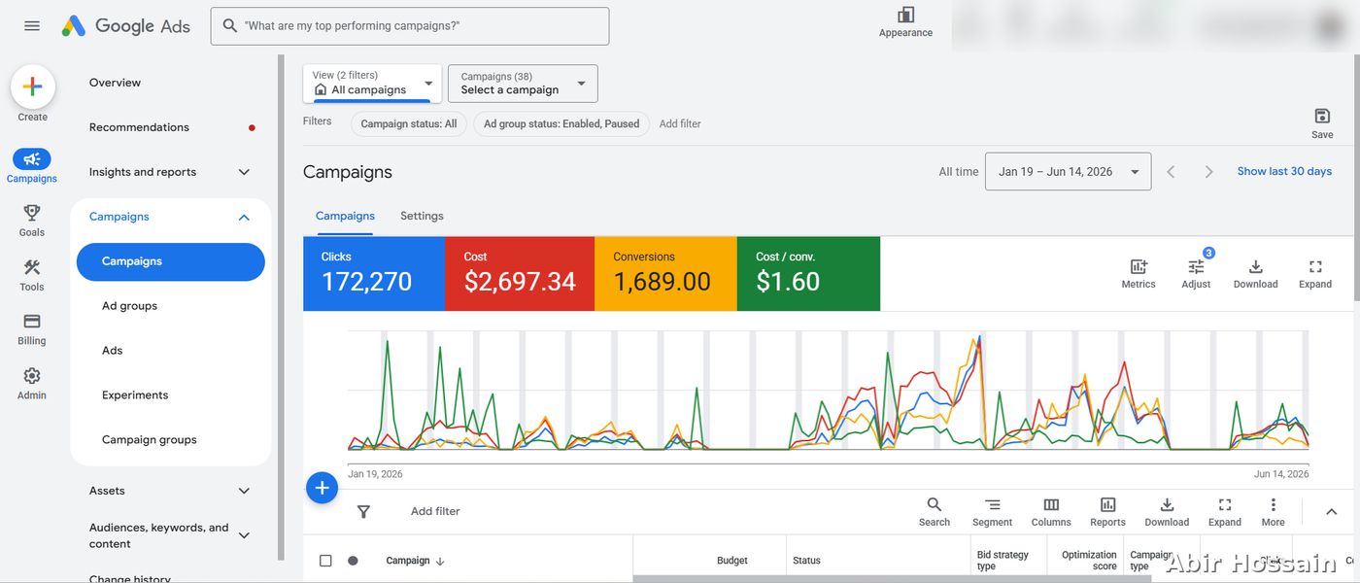This screenshot has width=1360, height=583.
Task: Expand Audiences, keywords, and content
Action: click(x=244, y=535)
